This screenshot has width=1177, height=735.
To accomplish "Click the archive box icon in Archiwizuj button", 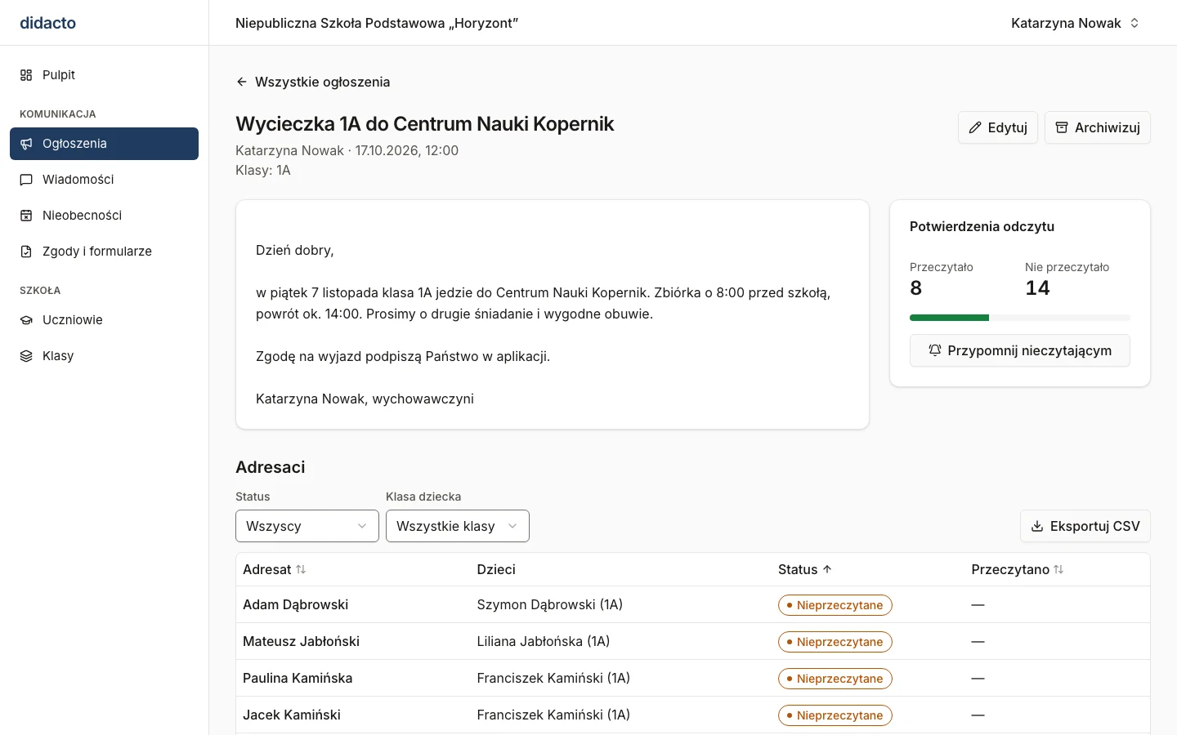I will [1062, 127].
